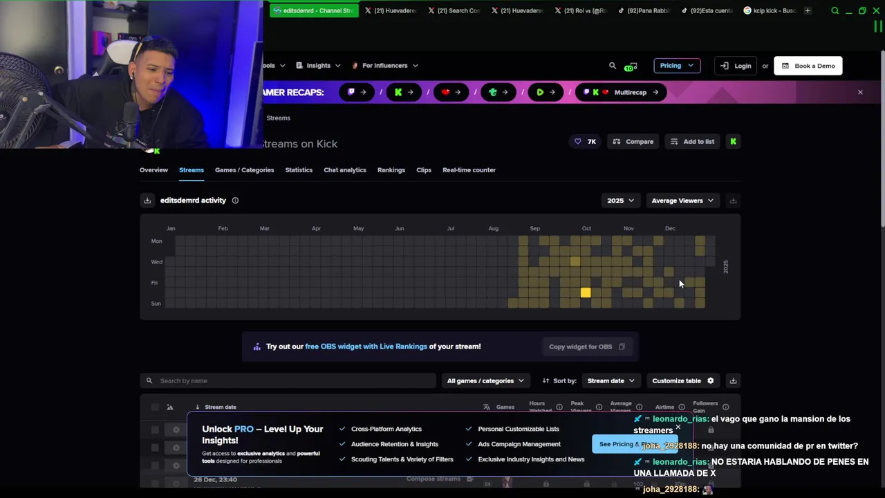Change the Average Viewers metric dropdown
This screenshot has height=498, width=885.
pyautogui.click(x=682, y=201)
